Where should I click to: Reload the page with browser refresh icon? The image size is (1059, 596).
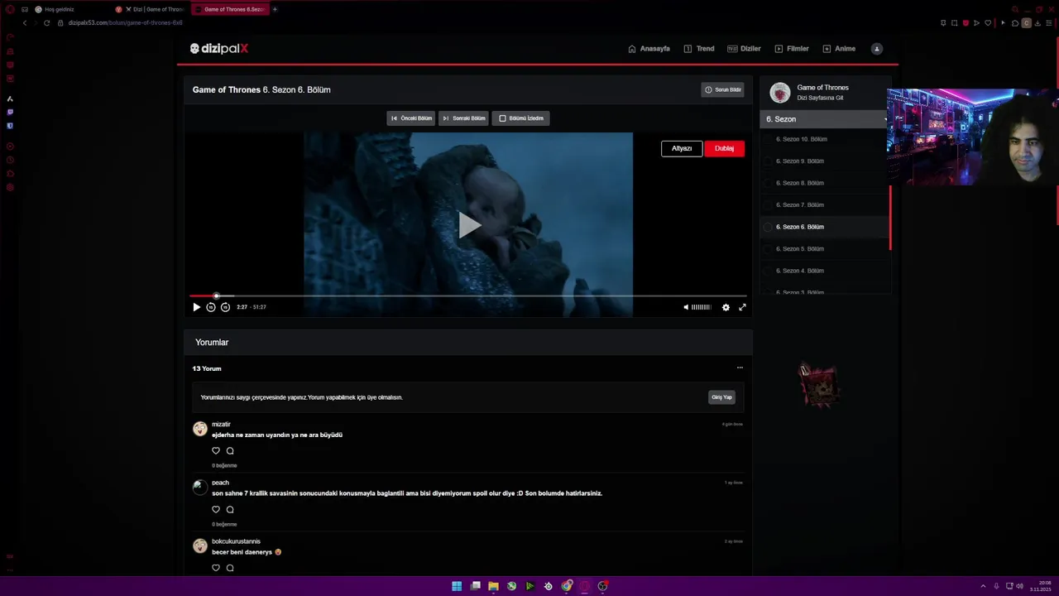[46, 23]
